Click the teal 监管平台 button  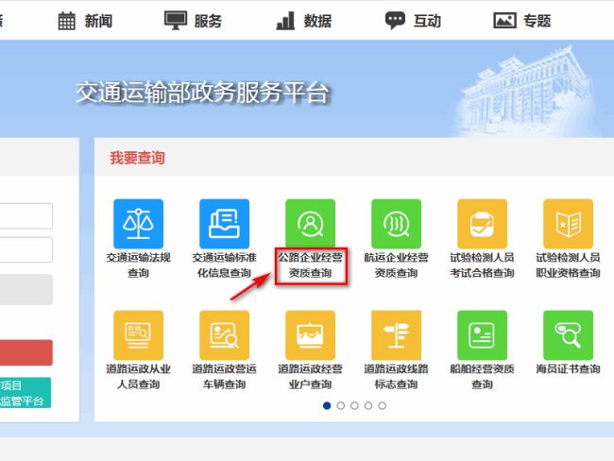(x=26, y=393)
